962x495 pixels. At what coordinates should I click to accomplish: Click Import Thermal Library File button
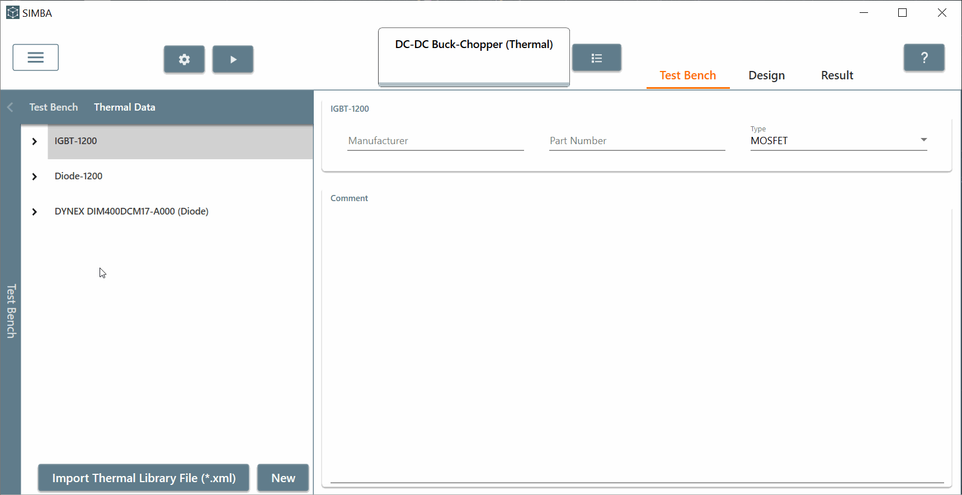pos(144,478)
